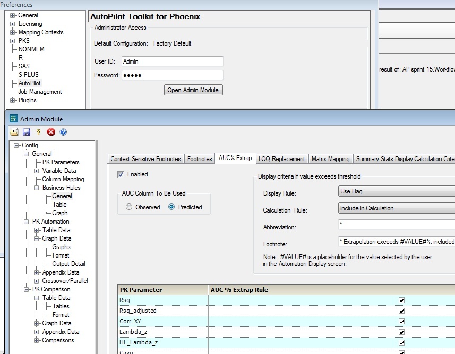The image size is (455, 354).
Task: Click the yellow key icon in toolbar
Action: [39, 132]
